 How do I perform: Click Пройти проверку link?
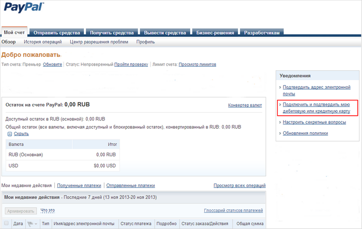(131, 65)
